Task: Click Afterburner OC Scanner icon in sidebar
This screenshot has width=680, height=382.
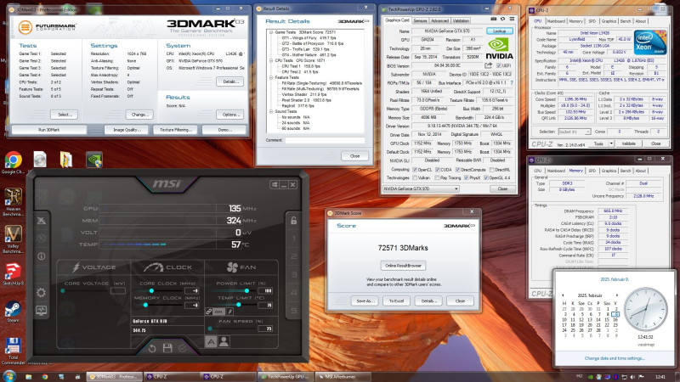Action: (x=41, y=221)
